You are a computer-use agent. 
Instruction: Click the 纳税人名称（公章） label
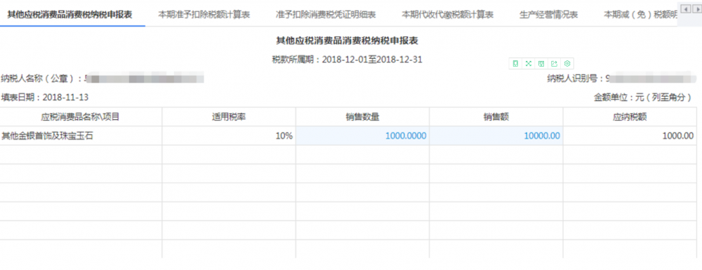42,79
